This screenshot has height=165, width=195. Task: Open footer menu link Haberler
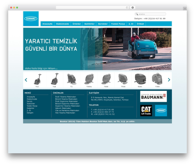pos(30,108)
